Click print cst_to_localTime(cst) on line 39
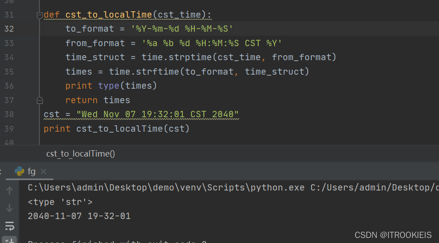439x243 pixels. [116, 129]
